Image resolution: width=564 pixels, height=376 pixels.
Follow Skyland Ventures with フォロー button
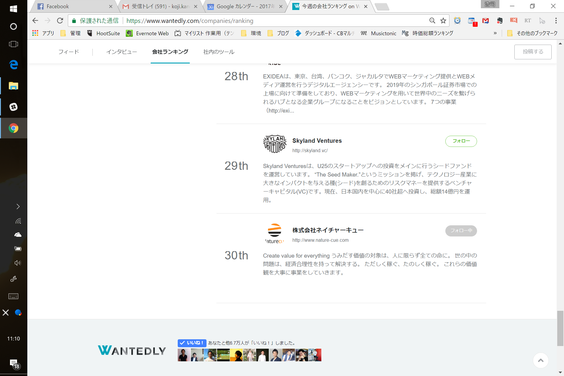coord(461,141)
